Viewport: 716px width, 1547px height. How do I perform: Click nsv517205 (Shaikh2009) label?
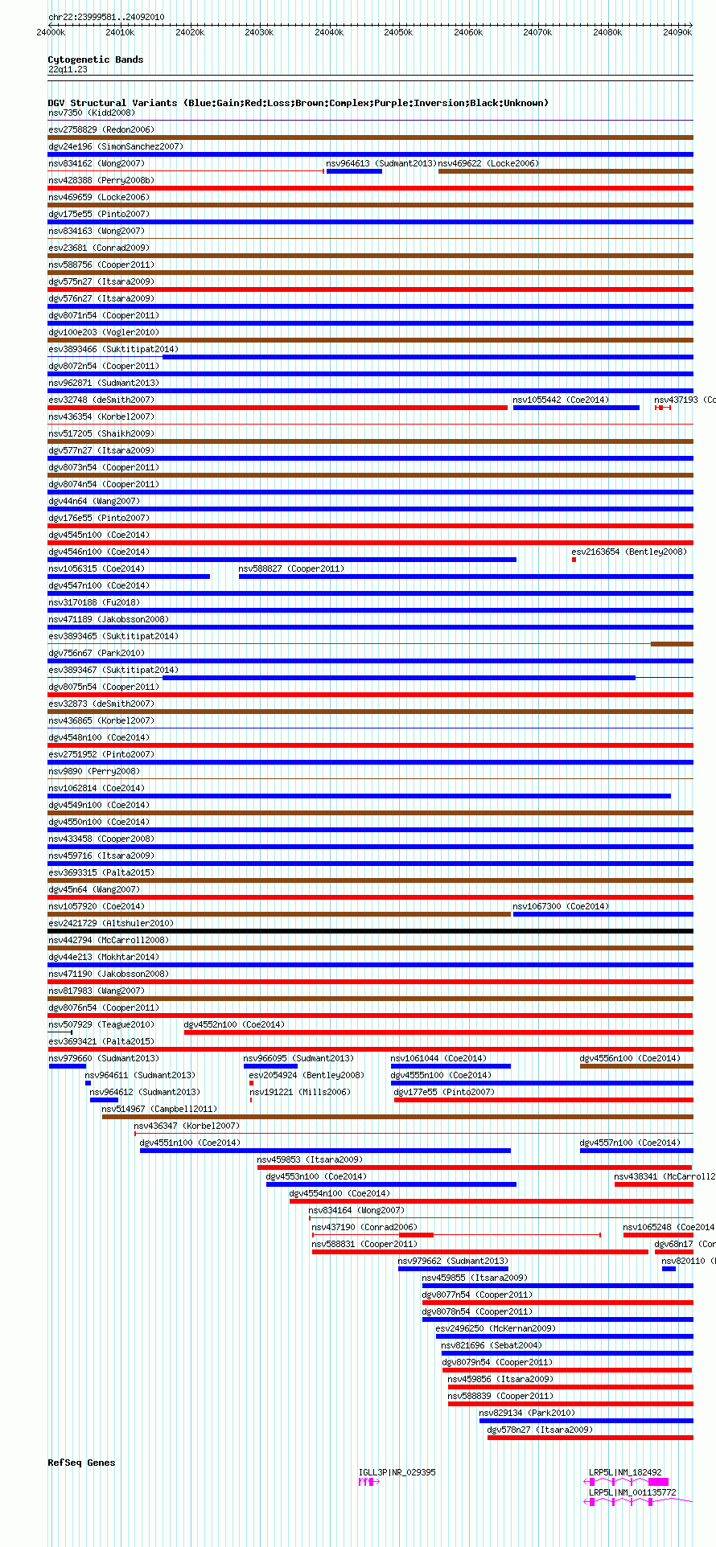pos(101,433)
